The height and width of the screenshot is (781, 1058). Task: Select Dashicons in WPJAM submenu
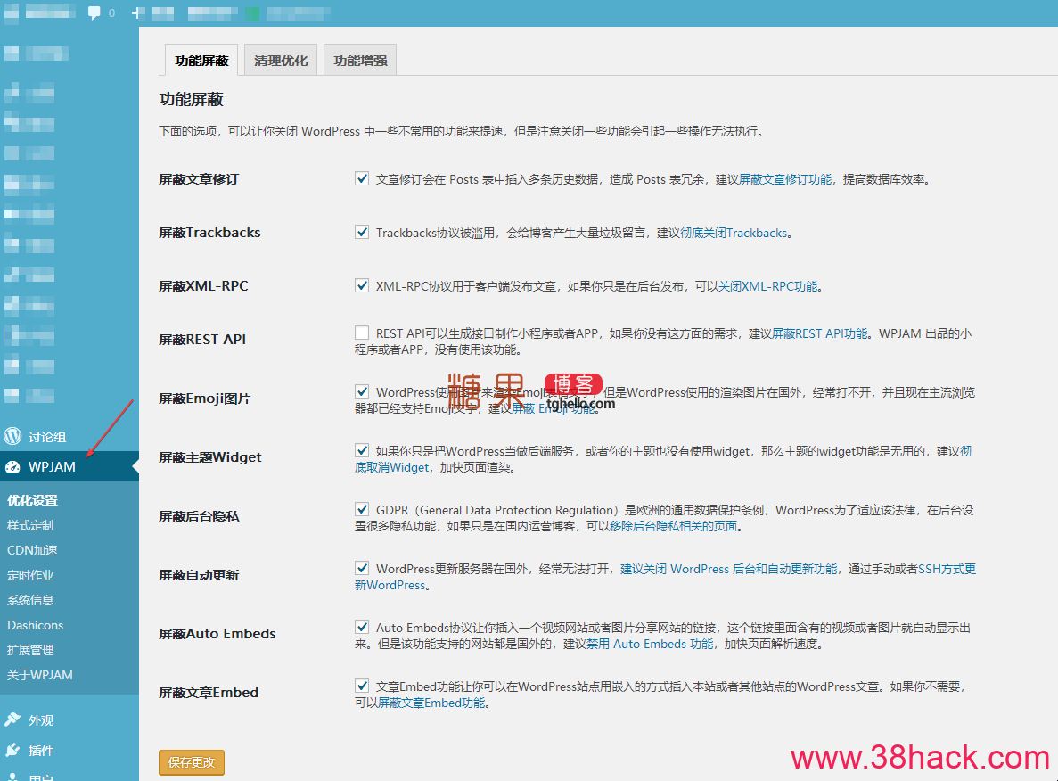pos(35,625)
